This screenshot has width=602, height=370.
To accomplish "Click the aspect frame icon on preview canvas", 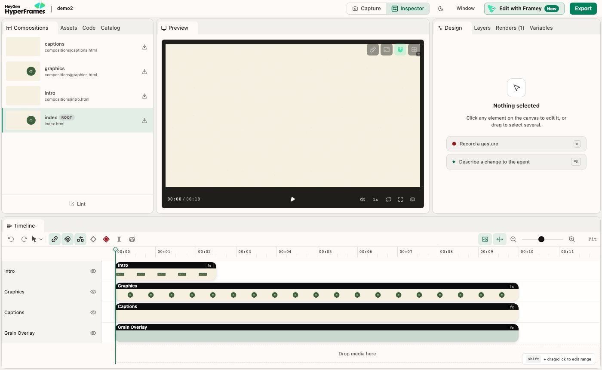I will tap(387, 49).
